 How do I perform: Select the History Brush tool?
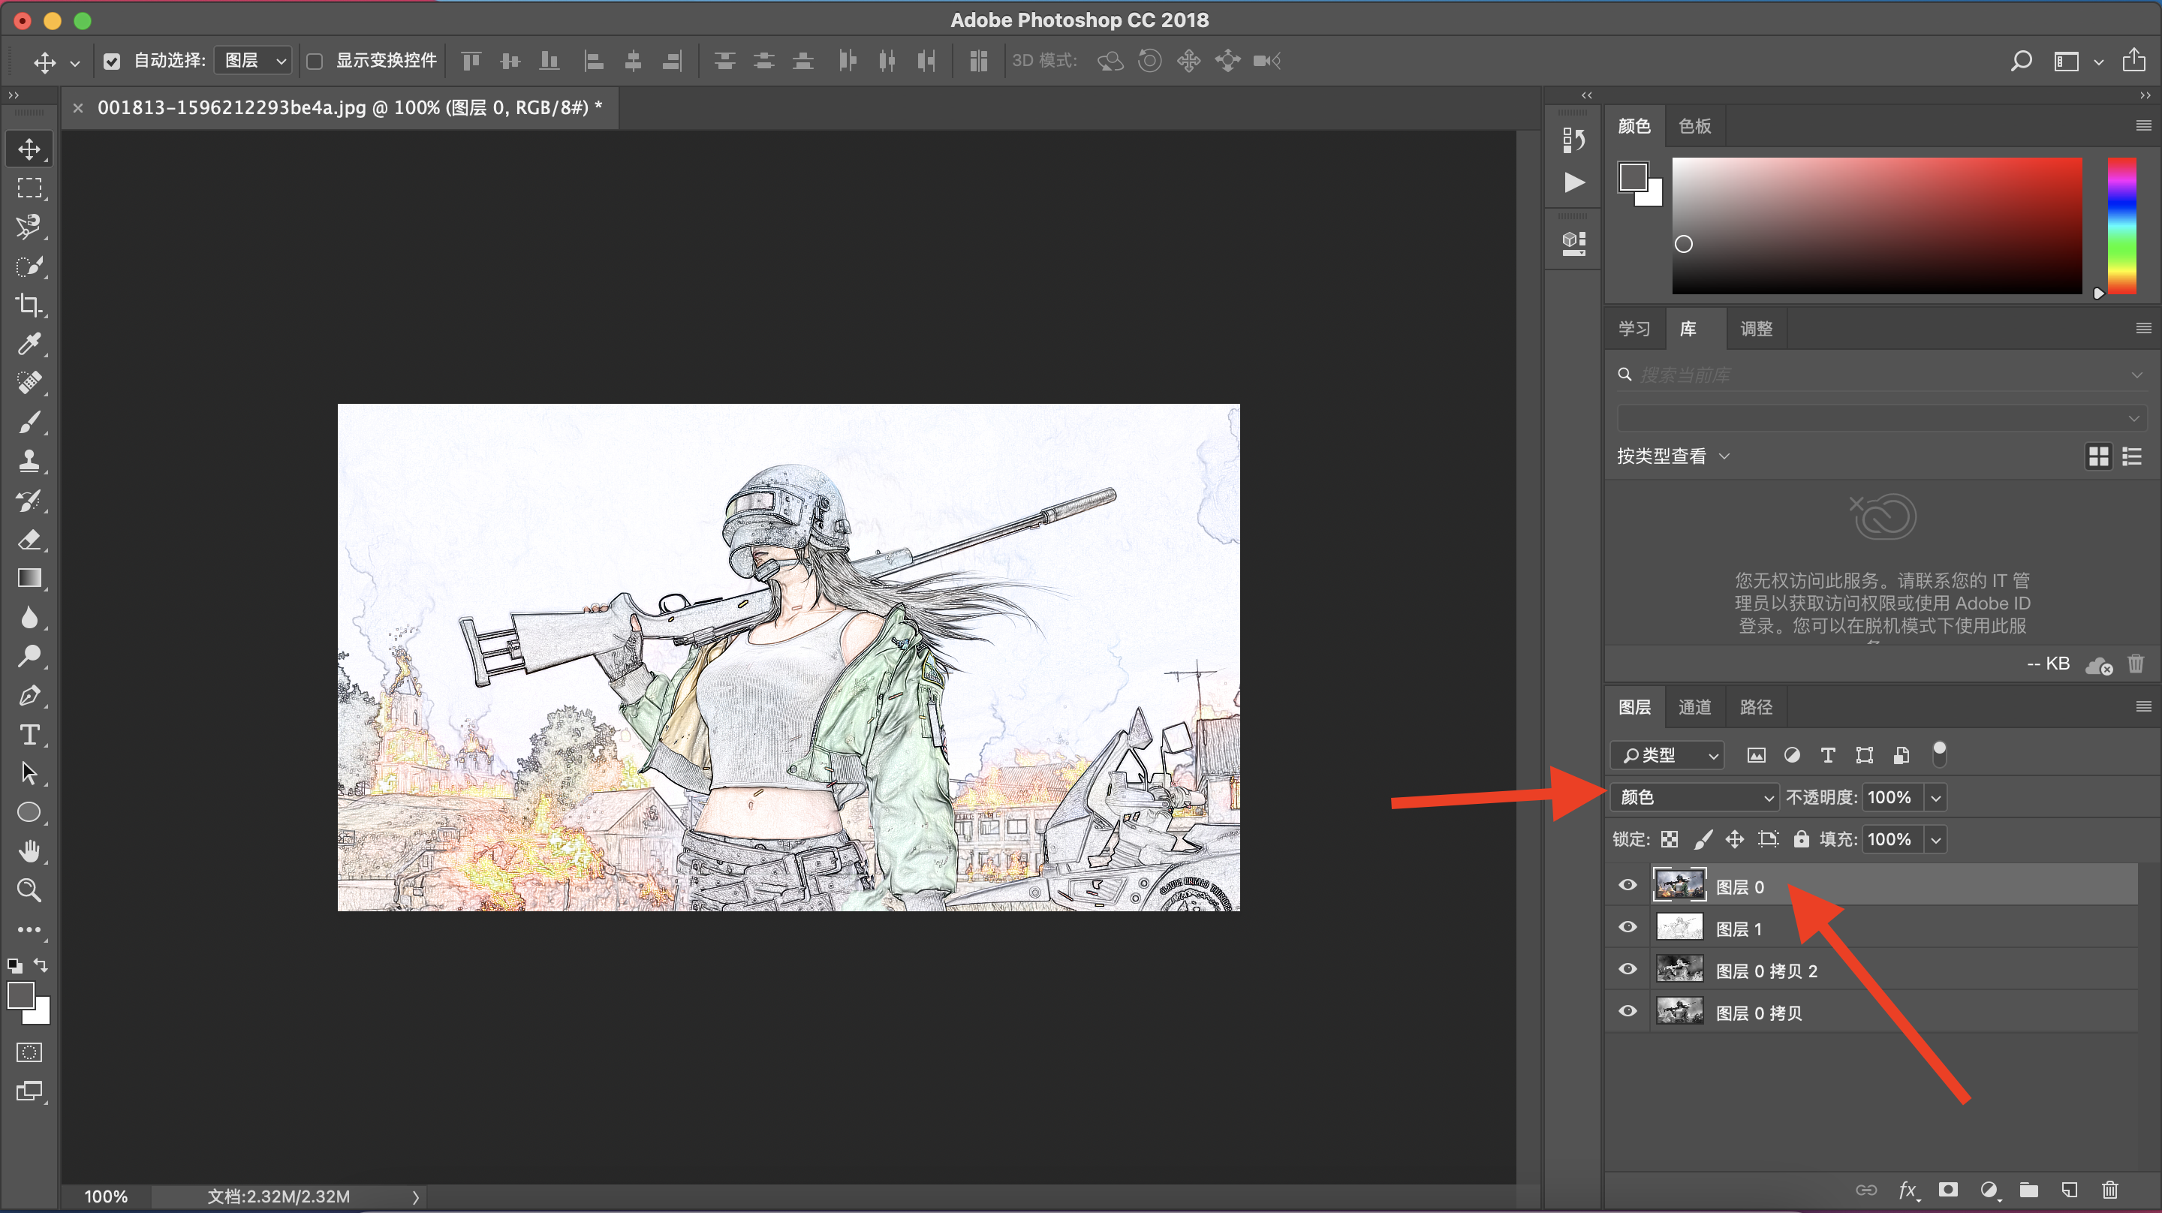coord(29,501)
